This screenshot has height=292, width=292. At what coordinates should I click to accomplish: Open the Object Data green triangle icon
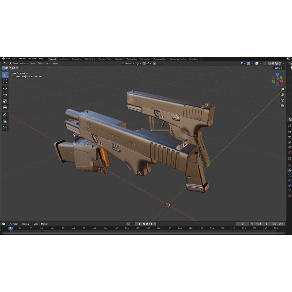(x=290, y=191)
